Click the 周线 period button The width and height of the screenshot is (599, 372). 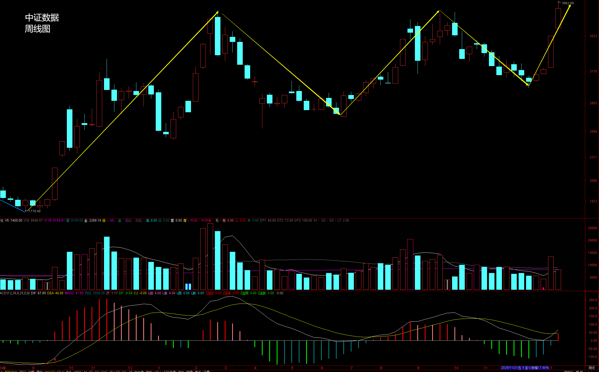pyautogui.click(x=591, y=368)
